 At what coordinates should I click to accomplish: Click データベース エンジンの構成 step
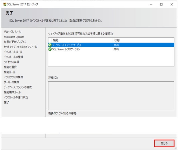click(18, 87)
